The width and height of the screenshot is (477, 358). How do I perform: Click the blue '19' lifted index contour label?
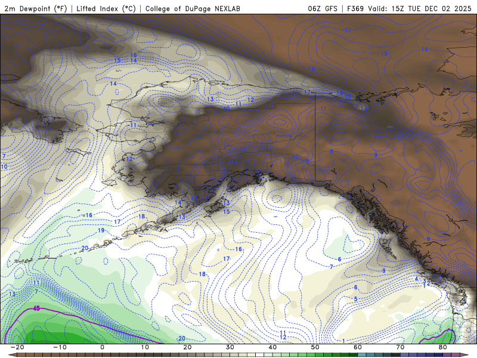101,230
